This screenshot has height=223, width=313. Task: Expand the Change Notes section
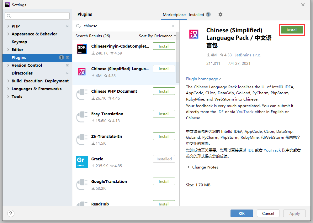188,167
